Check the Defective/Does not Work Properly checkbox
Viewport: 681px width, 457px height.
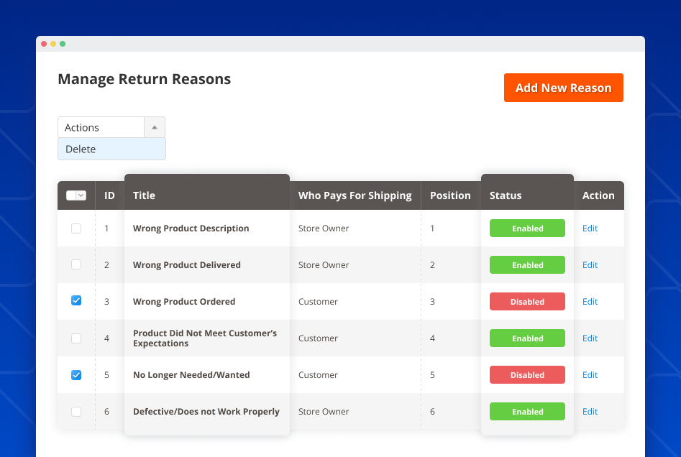point(76,411)
